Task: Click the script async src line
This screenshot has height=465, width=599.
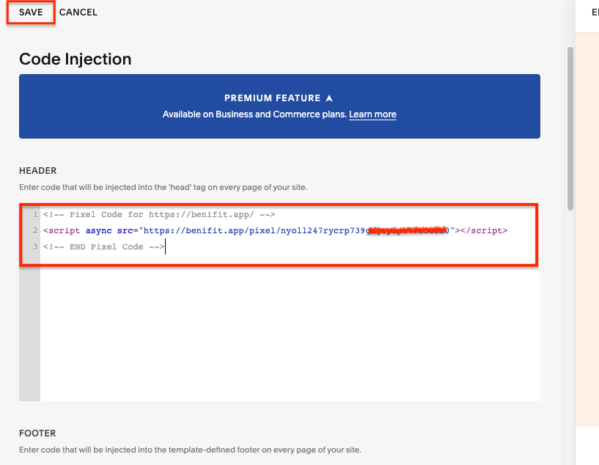Action: coord(275,230)
